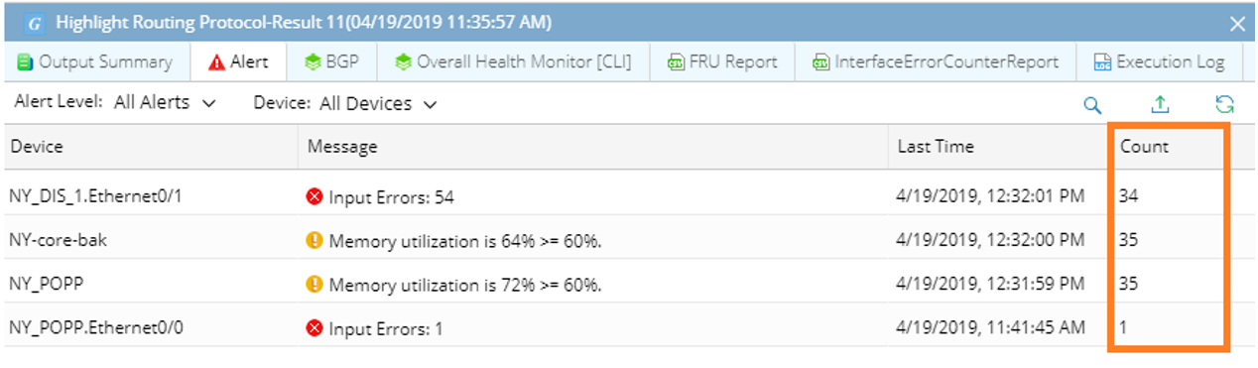Open the FRU Report tab
This screenshot has width=1258, height=368.
pyautogui.click(x=722, y=61)
